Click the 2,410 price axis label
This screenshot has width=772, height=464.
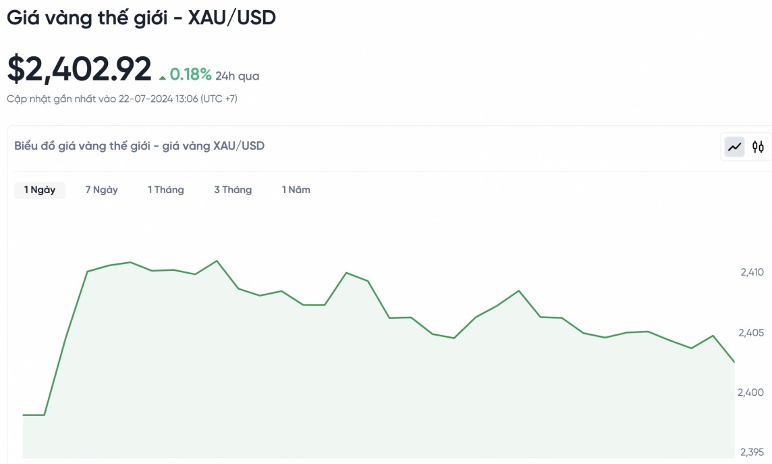tap(752, 272)
